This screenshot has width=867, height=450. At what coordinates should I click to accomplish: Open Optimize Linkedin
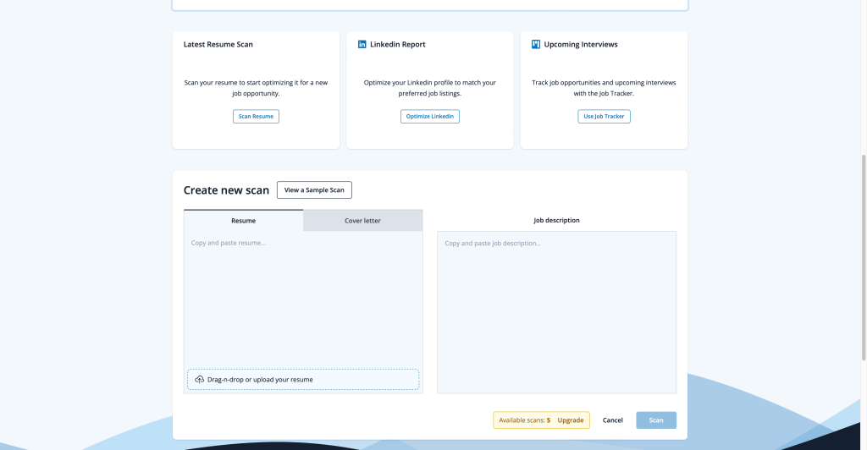point(430,117)
